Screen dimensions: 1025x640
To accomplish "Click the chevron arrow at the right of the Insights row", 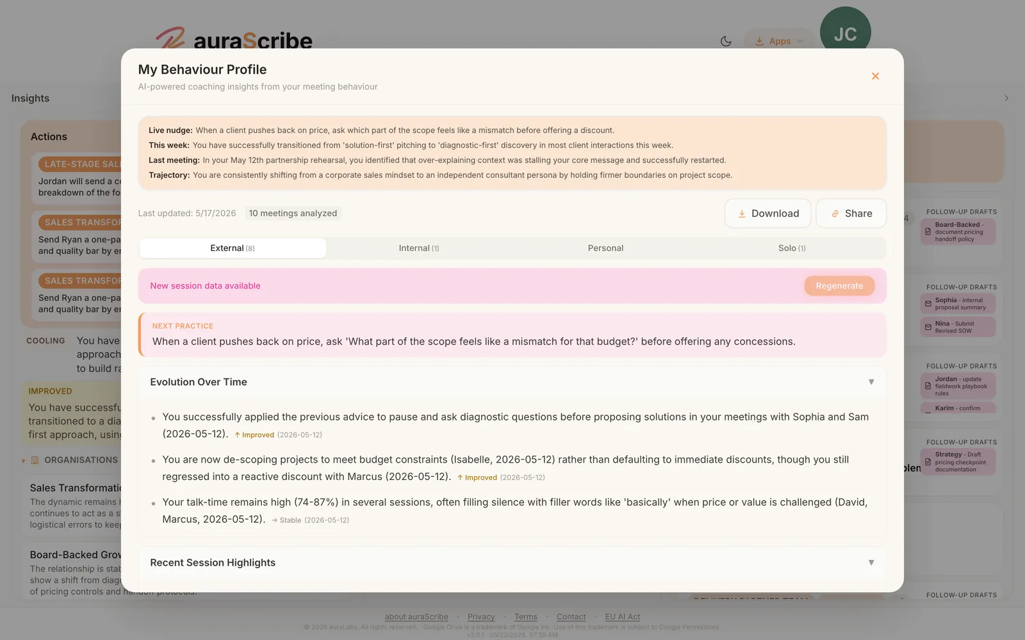I will coord(1006,98).
